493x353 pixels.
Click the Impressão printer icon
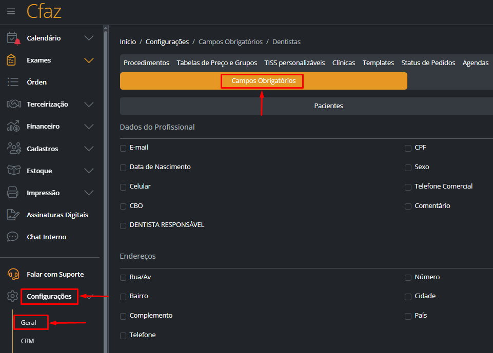pos(13,192)
